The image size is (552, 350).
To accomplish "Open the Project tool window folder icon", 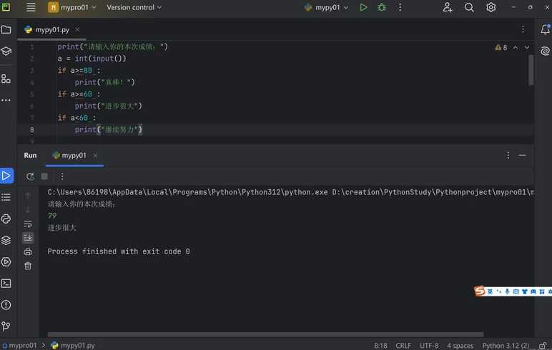I will 6,29.
